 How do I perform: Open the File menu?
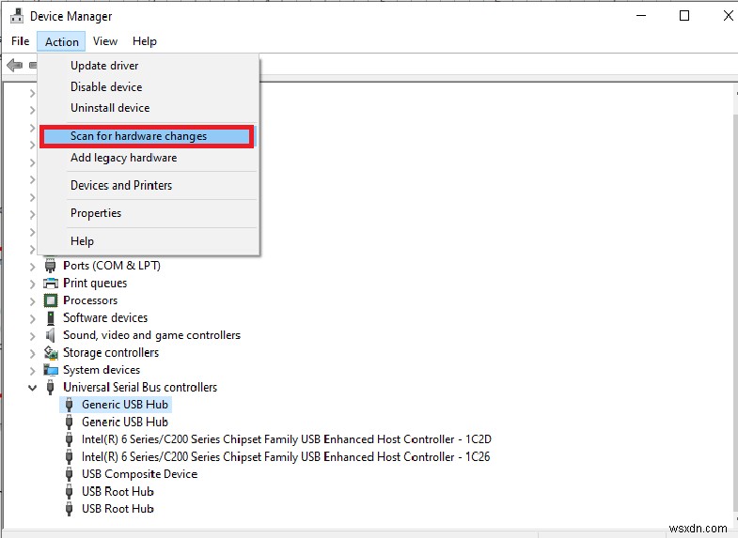[x=21, y=41]
